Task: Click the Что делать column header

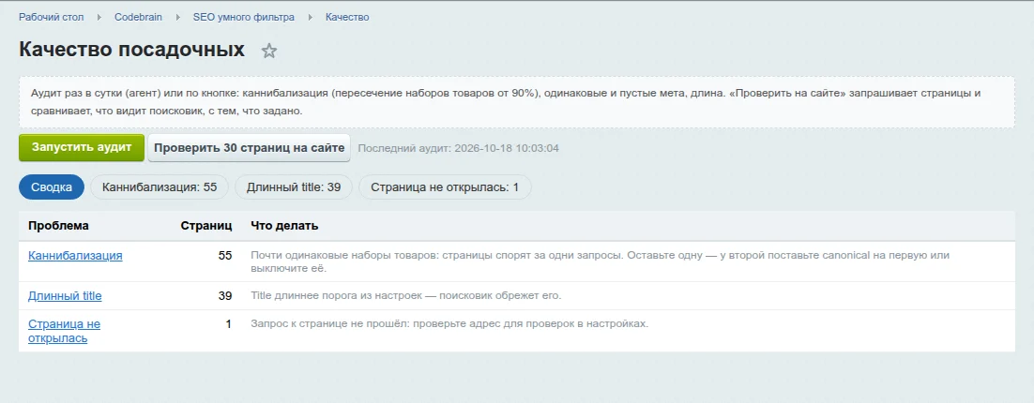Action: click(x=284, y=226)
